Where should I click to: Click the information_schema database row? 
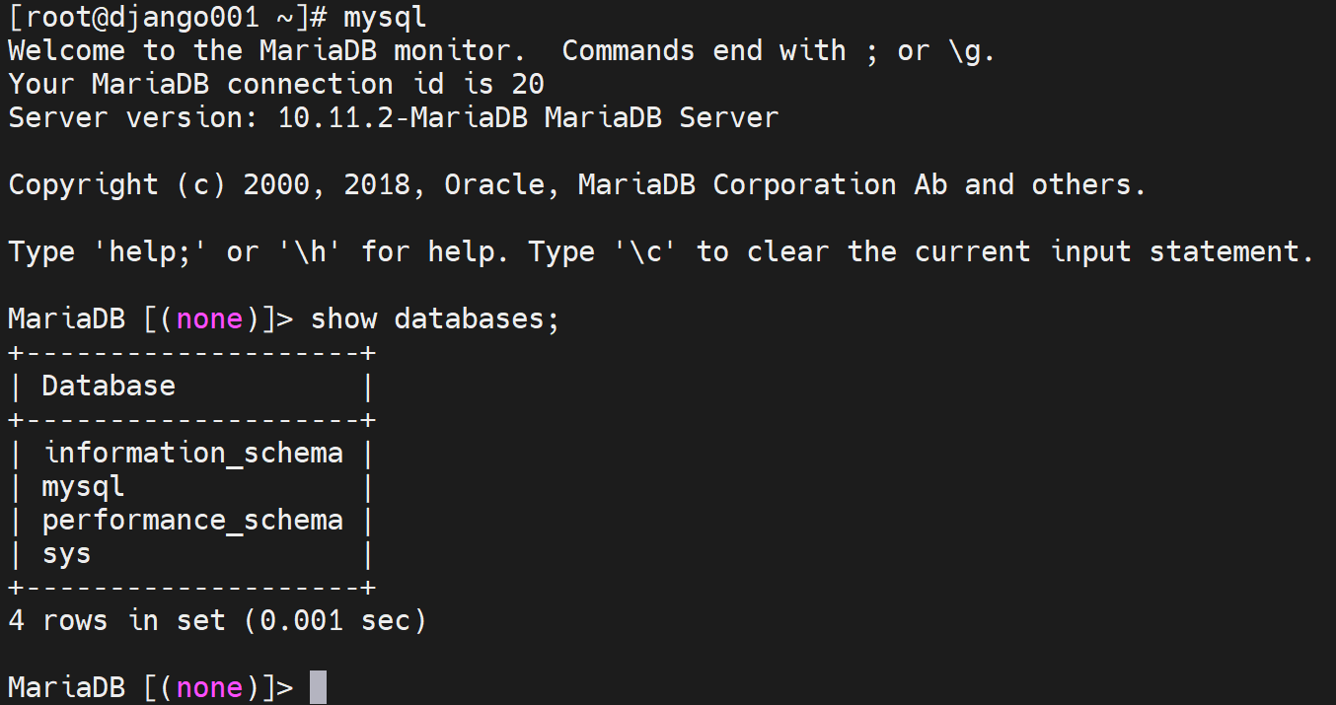click(193, 454)
